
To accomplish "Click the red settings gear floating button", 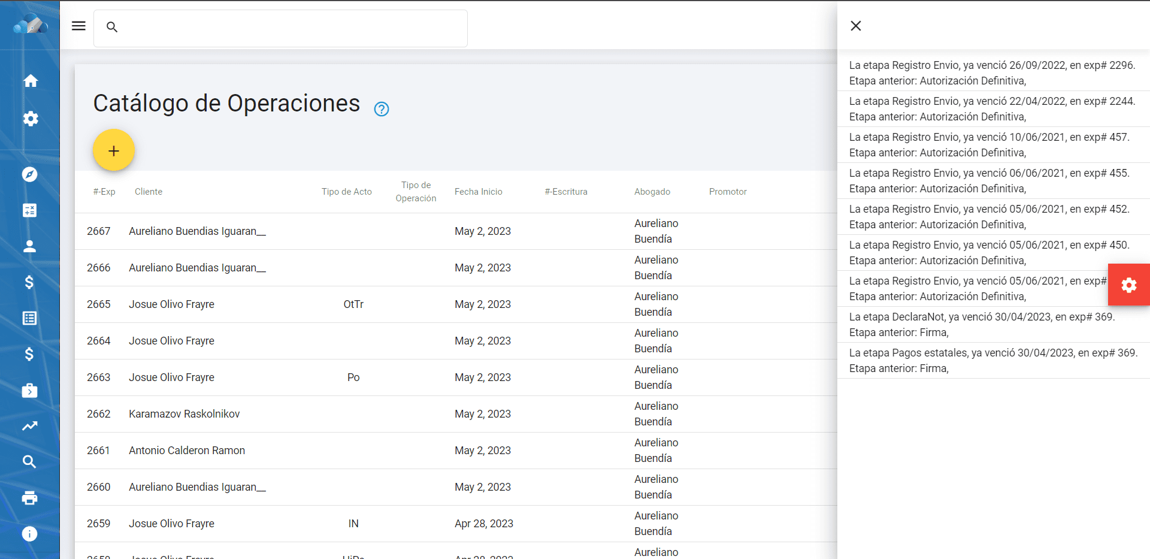I will point(1128,285).
